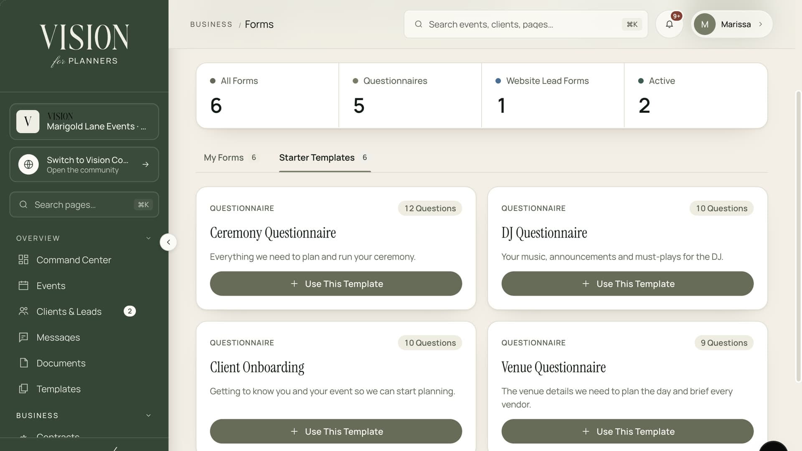
Task: Go to Events in the sidebar
Action: pyautogui.click(x=51, y=286)
